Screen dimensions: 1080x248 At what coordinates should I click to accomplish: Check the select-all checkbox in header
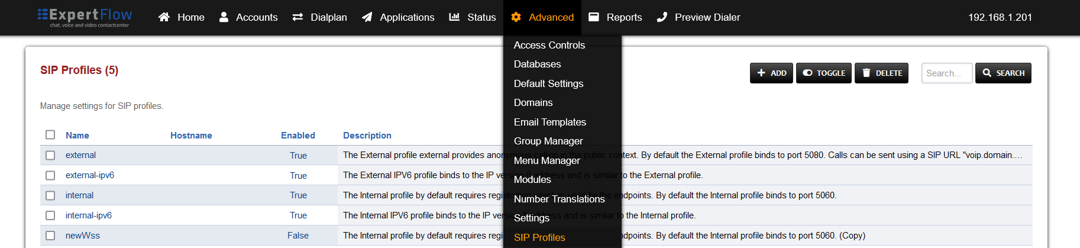[50, 135]
